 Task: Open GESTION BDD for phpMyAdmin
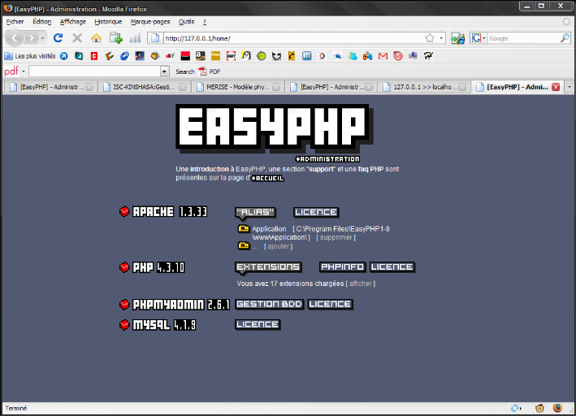[x=269, y=304]
